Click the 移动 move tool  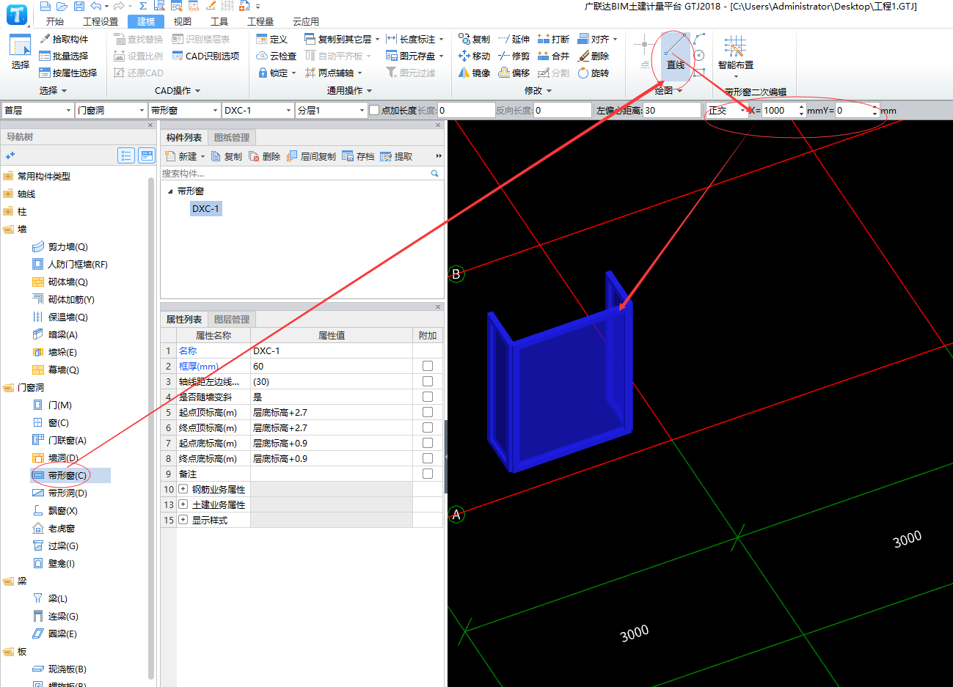point(474,56)
